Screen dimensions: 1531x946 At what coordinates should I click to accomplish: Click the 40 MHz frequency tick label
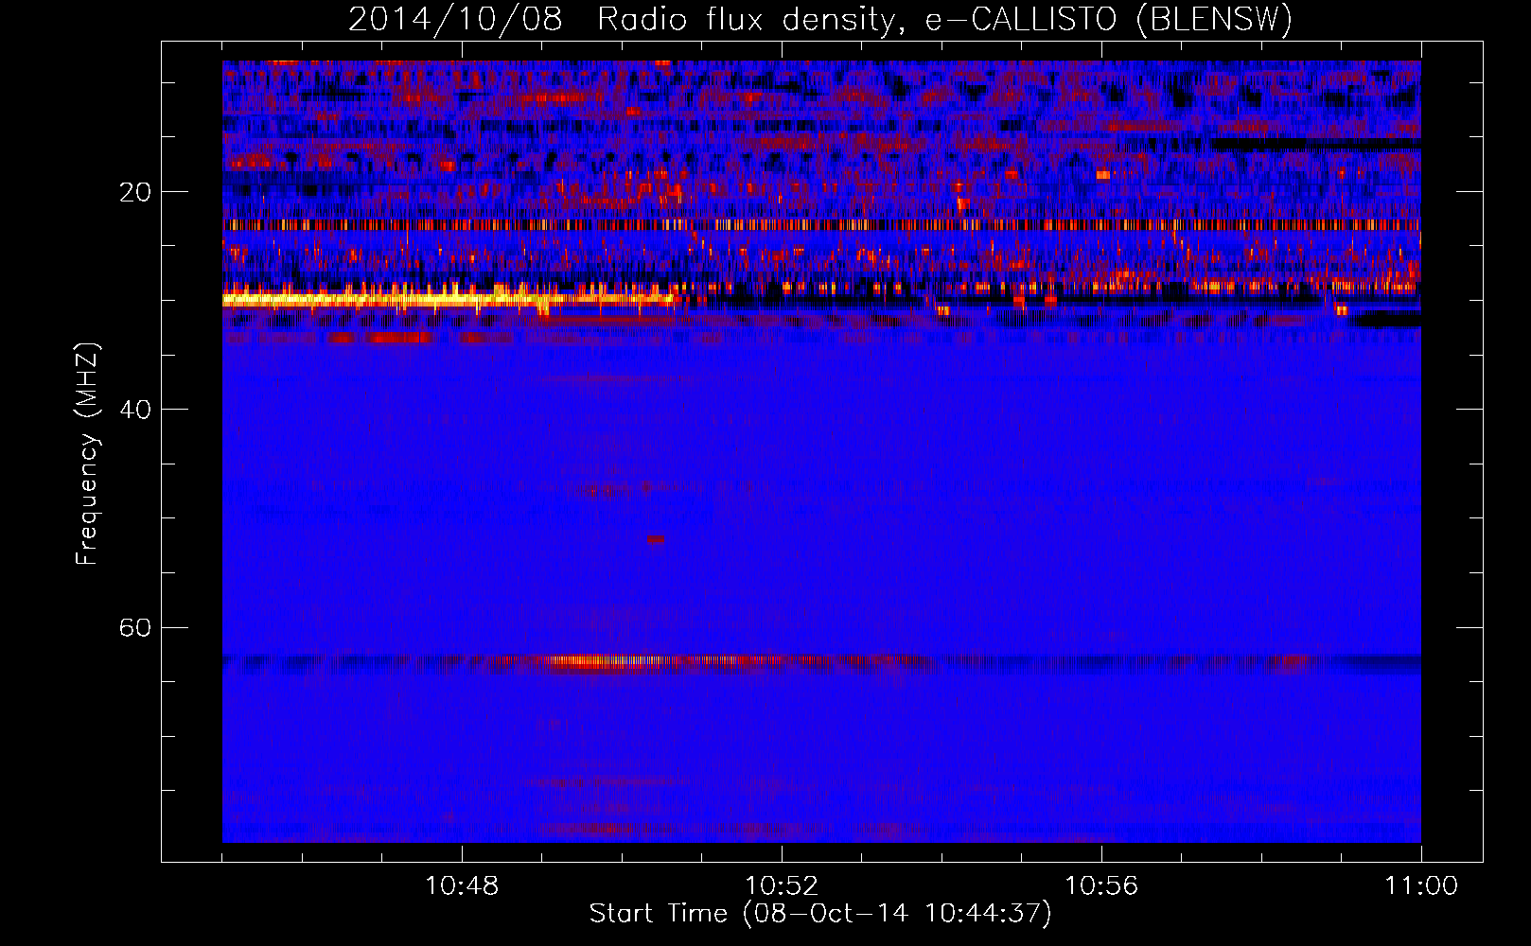click(135, 410)
